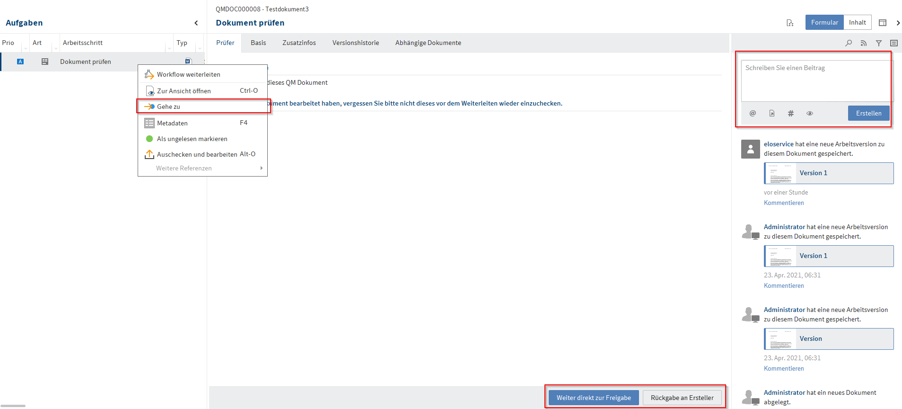
Task: Open the feed filter funnel icon
Action: 879,43
